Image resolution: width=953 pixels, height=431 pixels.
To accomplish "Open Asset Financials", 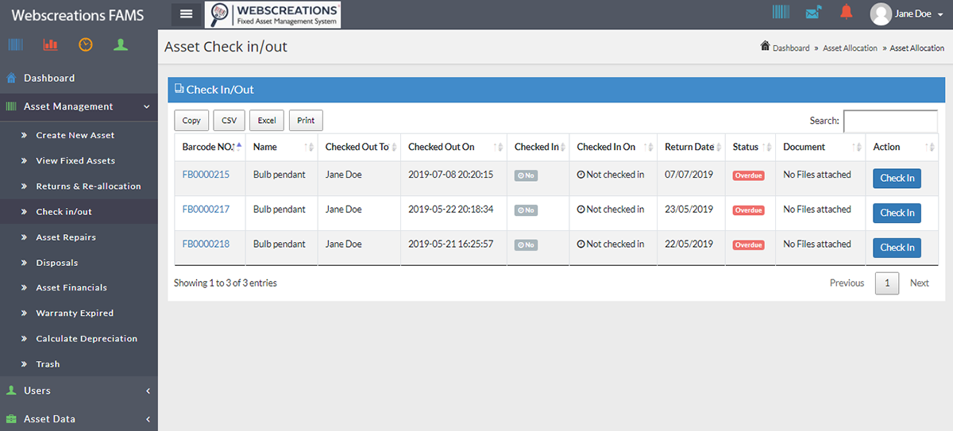I will tap(71, 288).
